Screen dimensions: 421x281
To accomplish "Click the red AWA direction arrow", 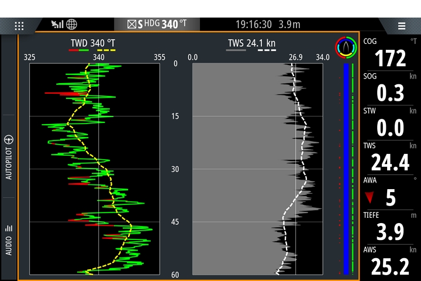I will pyautogui.click(x=370, y=197).
